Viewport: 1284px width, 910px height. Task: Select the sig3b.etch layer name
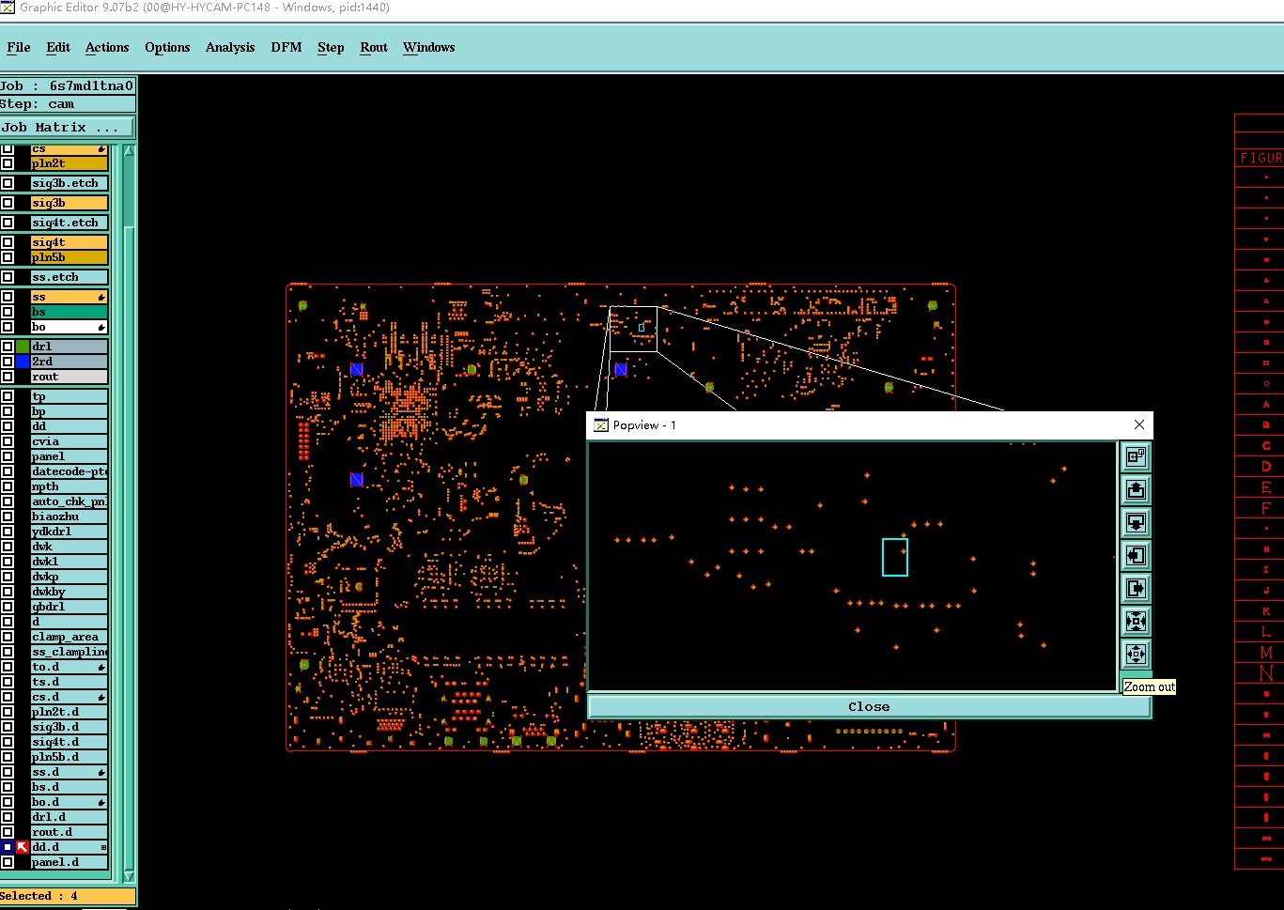pos(70,183)
